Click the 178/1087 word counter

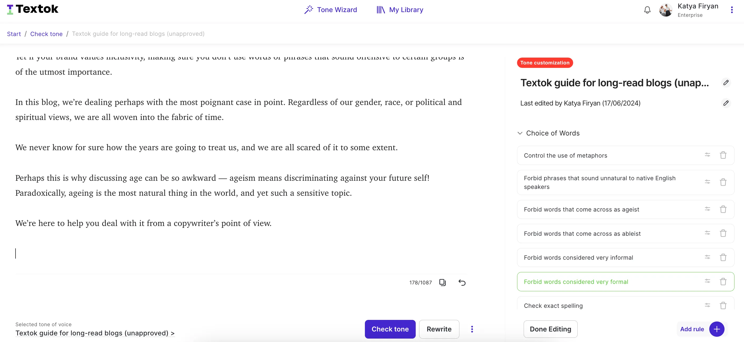pos(420,283)
